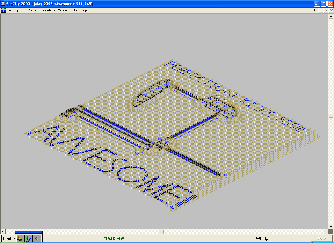334x243 pixels.
Task: Click the vertical scrollbar thumb
Action: (x=331, y=115)
